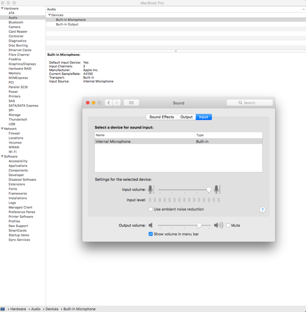Screen dimensions: 306x312
Task: Switch to the Output tab
Action: click(186, 117)
